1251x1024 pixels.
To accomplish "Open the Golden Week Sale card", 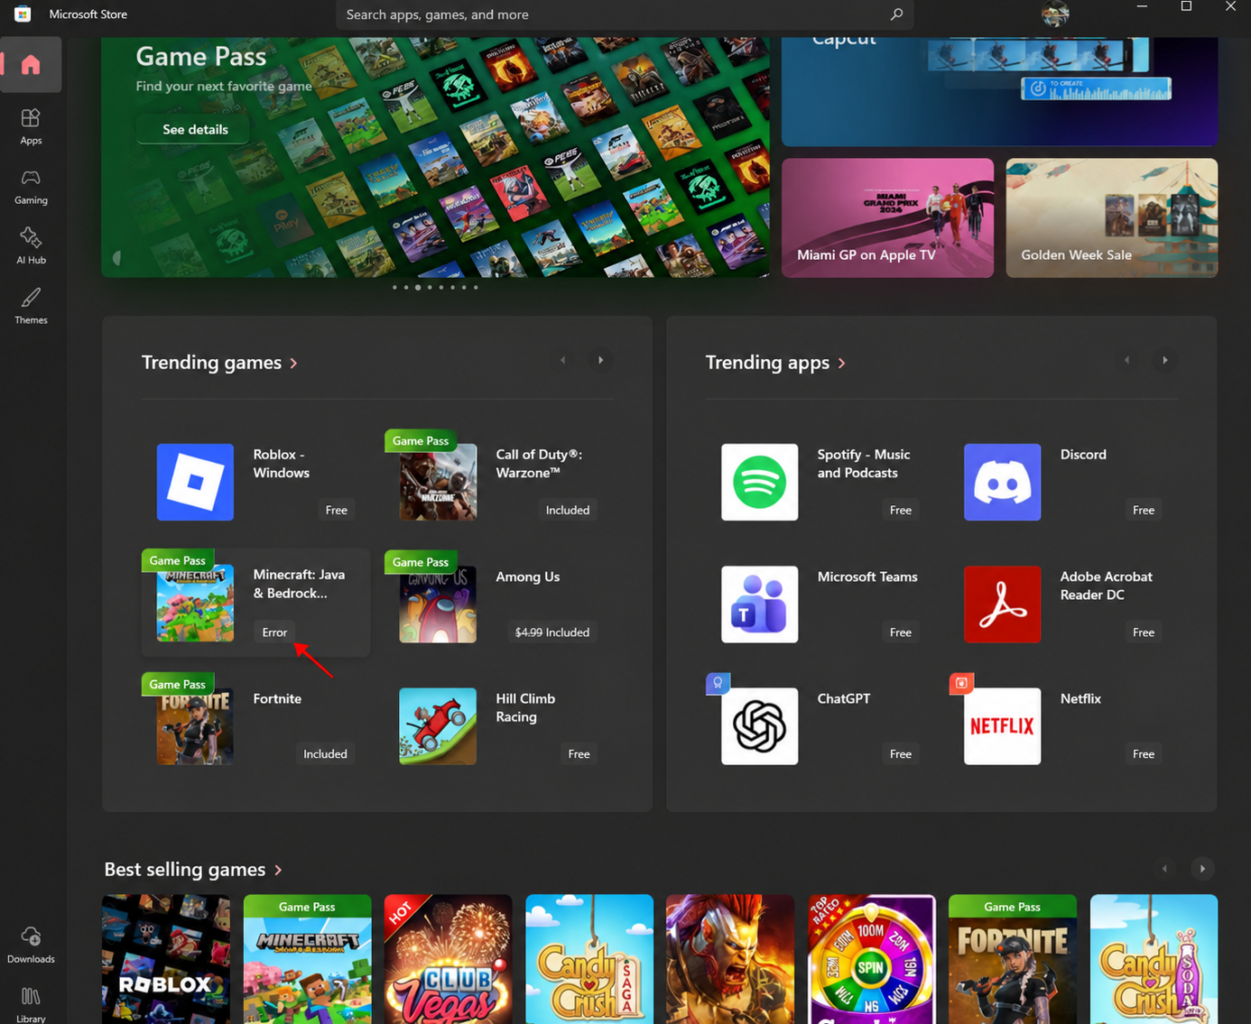I will [1112, 217].
